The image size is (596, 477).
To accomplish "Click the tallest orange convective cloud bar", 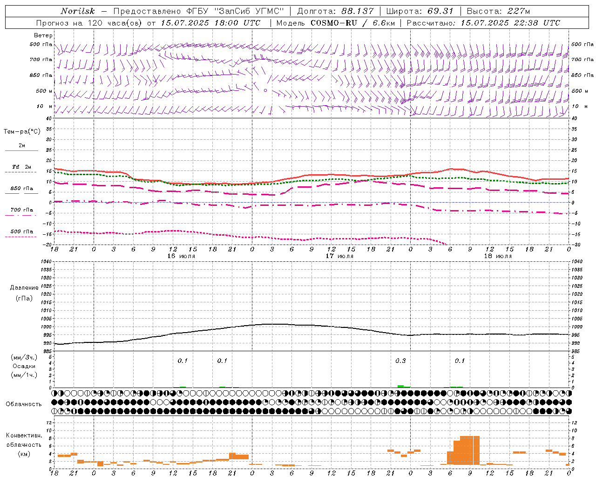I will coord(470,450).
